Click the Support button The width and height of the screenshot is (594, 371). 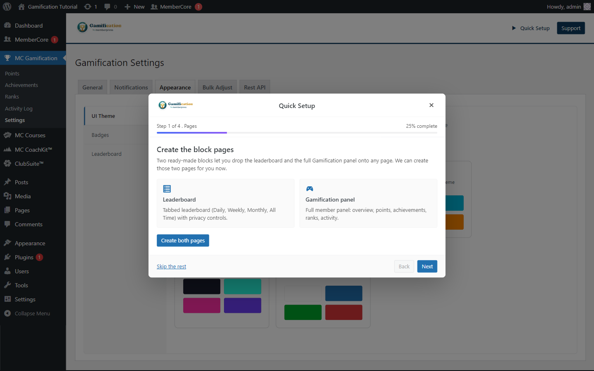tap(571, 28)
